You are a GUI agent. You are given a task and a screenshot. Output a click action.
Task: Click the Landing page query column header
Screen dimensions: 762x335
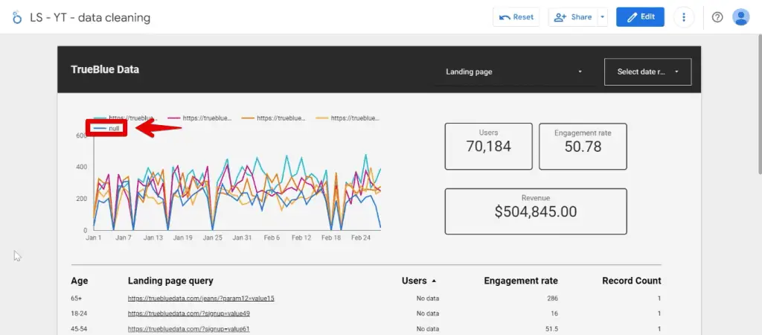click(x=170, y=281)
